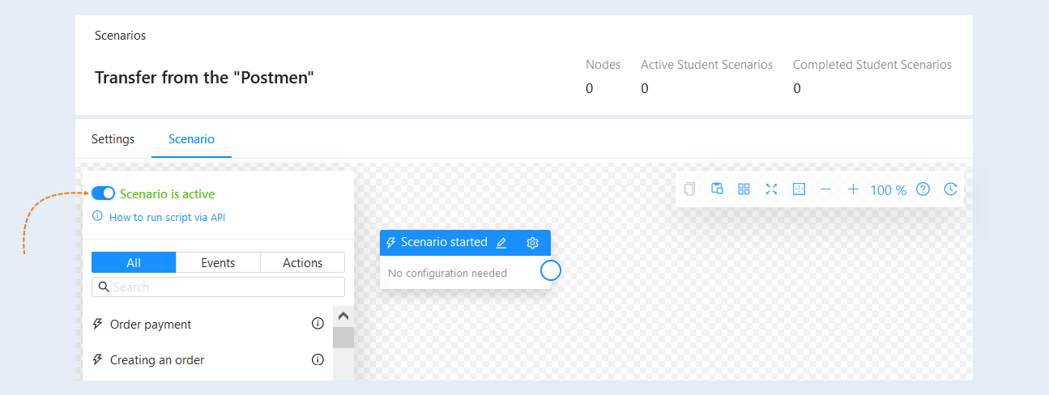The height and width of the screenshot is (395, 1049).
Task: Click the grid snap square icon
Action: (799, 189)
